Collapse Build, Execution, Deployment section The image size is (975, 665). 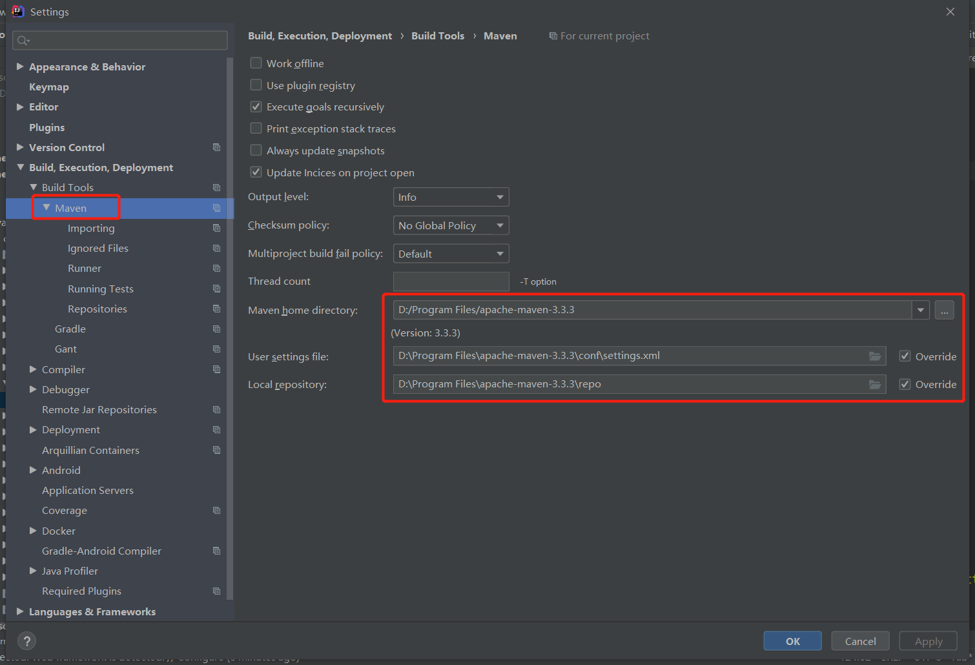20,167
